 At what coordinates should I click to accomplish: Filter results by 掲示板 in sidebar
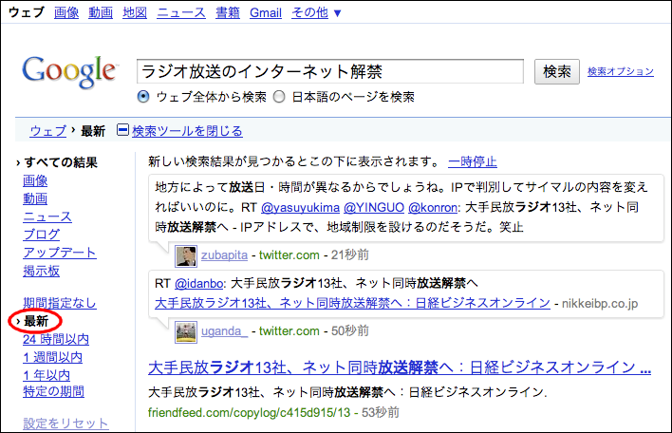click(41, 271)
